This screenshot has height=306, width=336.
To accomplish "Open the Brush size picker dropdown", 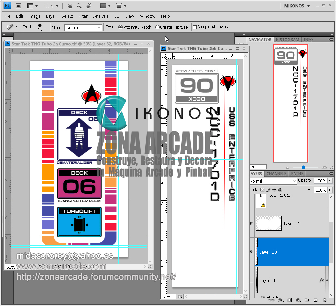I will (x=46, y=27).
